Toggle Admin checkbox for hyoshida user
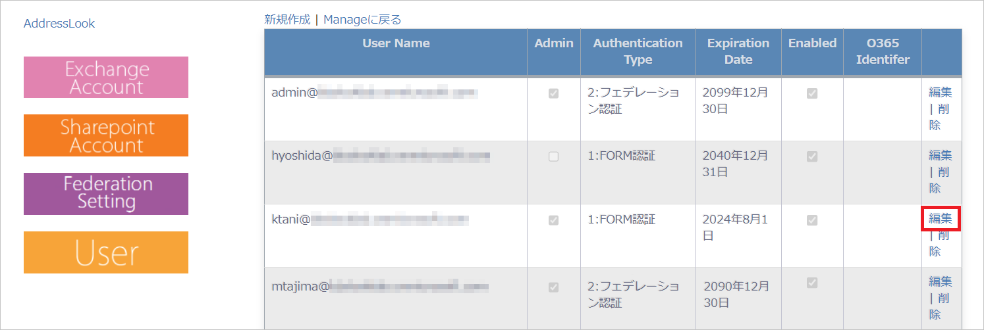984x330 pixels. point(554,156)
